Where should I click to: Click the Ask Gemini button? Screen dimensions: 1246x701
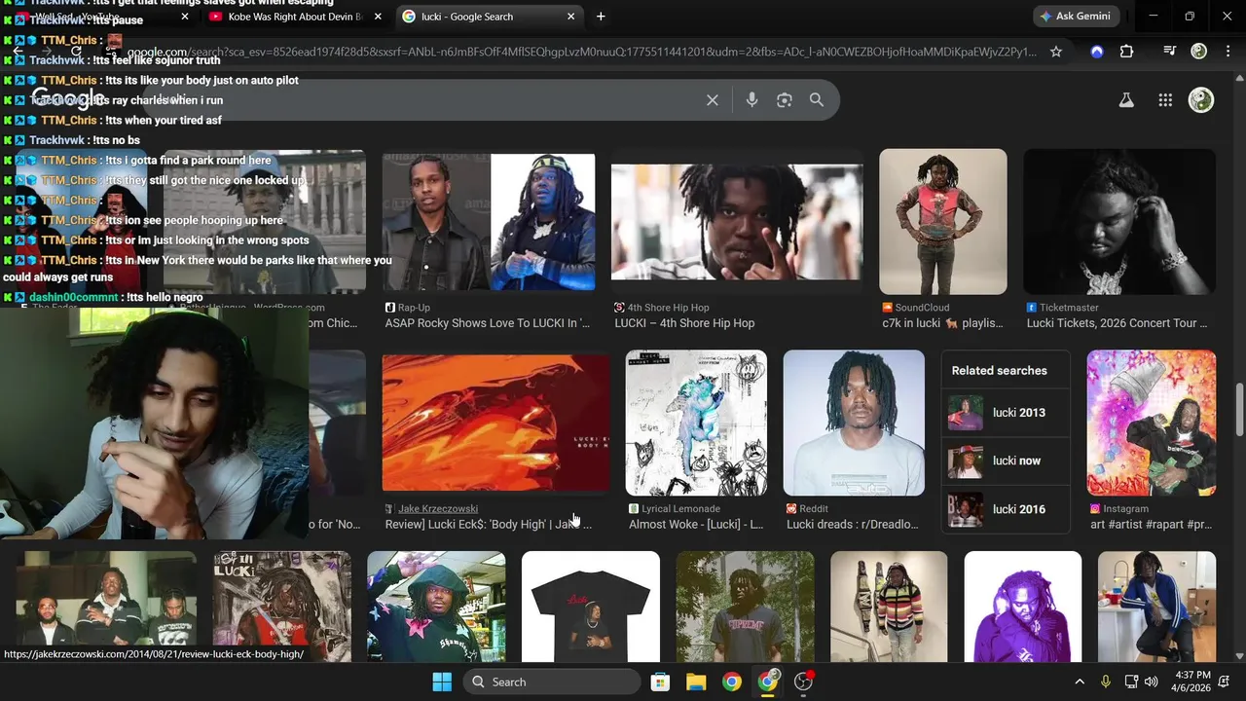[x=1077, y=17]
